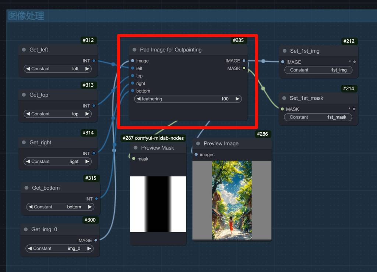Click the MASK output port on Pad Image node

coord(244,68)
